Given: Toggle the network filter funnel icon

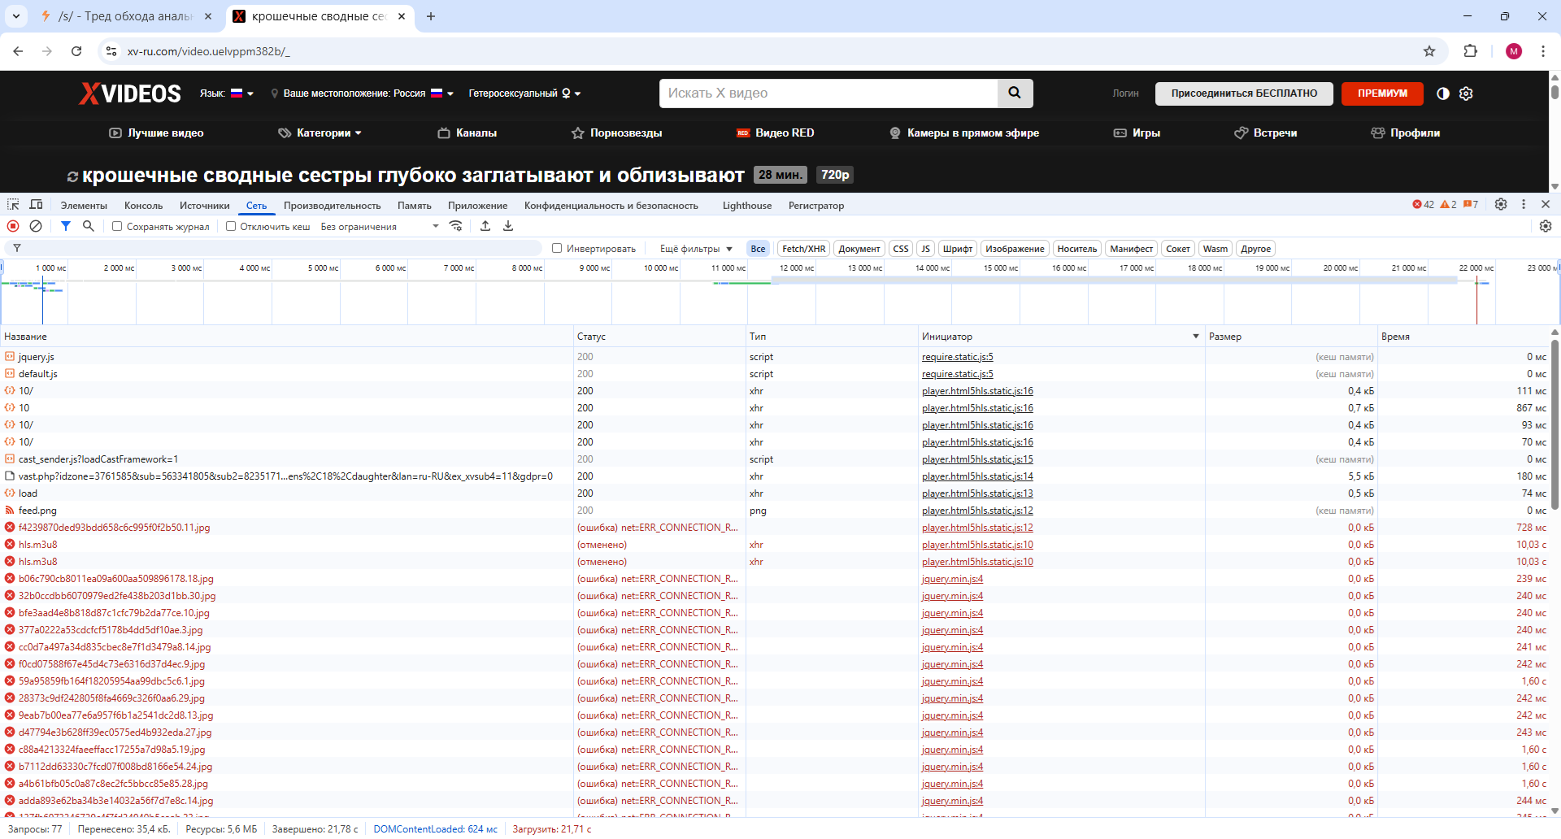Looking at the screenshot, I should point(66,226).
